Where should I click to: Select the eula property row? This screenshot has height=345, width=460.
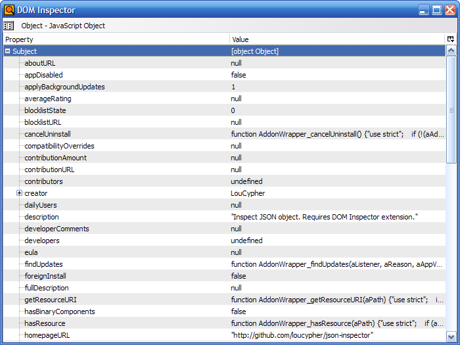pos(225,252)
